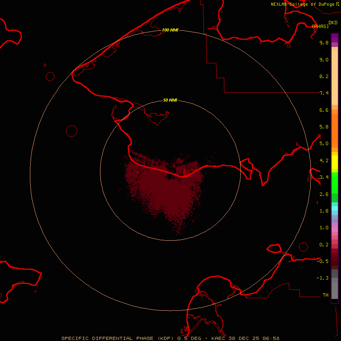Pick the cyan swatch on the color scale

[335, 208]
